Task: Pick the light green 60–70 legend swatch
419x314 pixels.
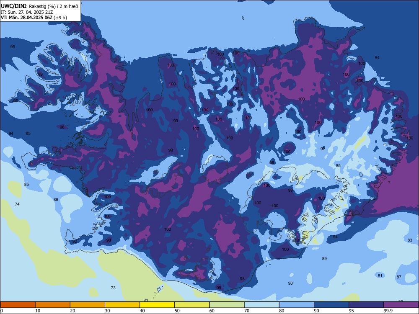Action: 227,305
